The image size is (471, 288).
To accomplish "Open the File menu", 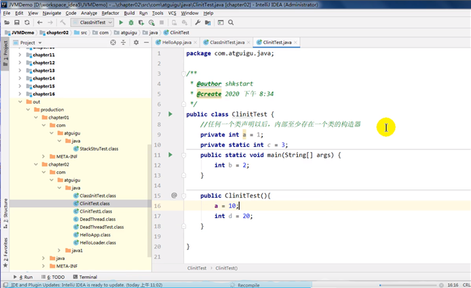I will (x=7, y=13).
